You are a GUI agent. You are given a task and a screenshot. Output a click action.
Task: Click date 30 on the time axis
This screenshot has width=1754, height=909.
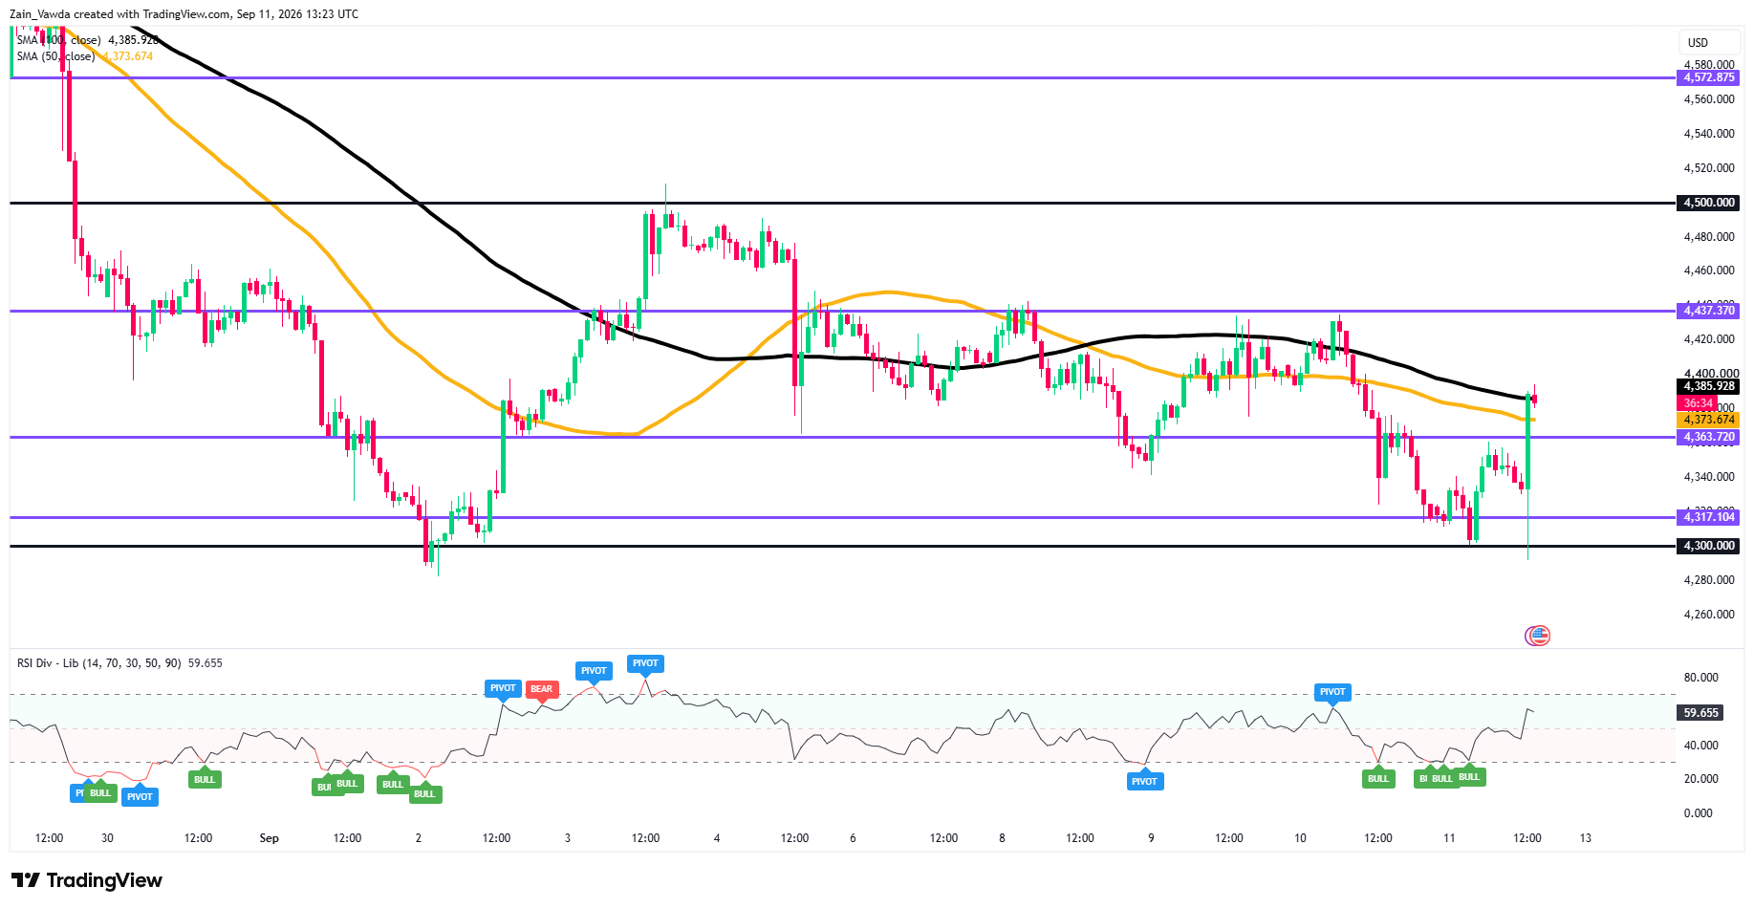coord(107,838)
